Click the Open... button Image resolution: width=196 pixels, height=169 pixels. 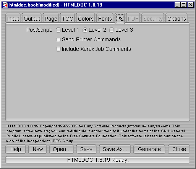pos(62,149)
